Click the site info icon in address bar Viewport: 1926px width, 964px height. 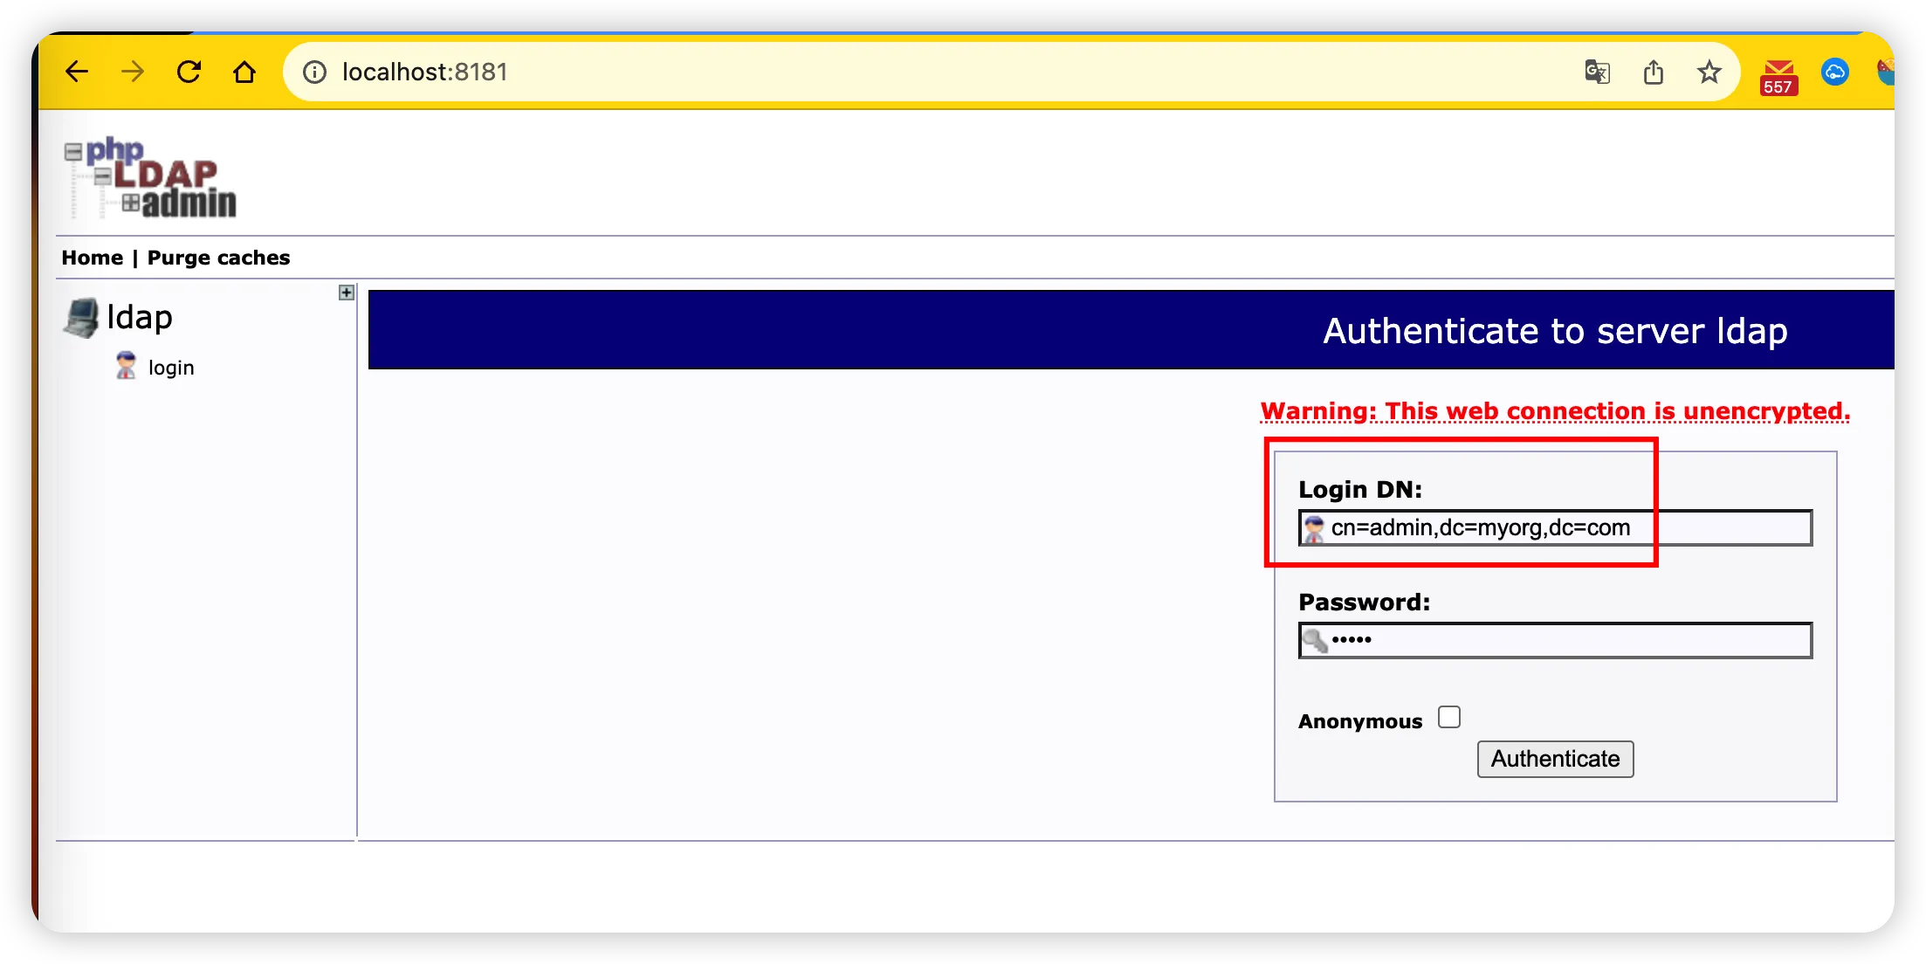(313, 72)
